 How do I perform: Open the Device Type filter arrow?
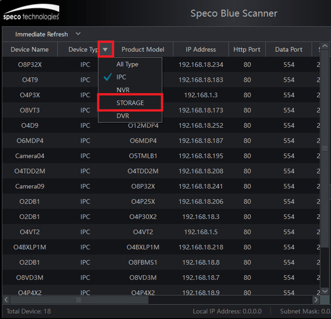(105, 49)
